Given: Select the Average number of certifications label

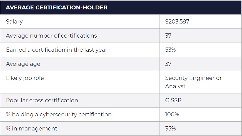Looking at the screenshot, I should tap(51, 36).
